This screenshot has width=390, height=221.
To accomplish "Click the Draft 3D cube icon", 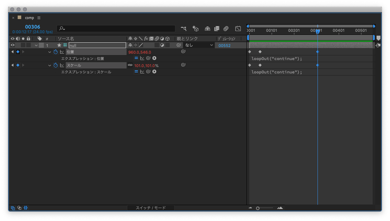I will click(x=196, y=29).
